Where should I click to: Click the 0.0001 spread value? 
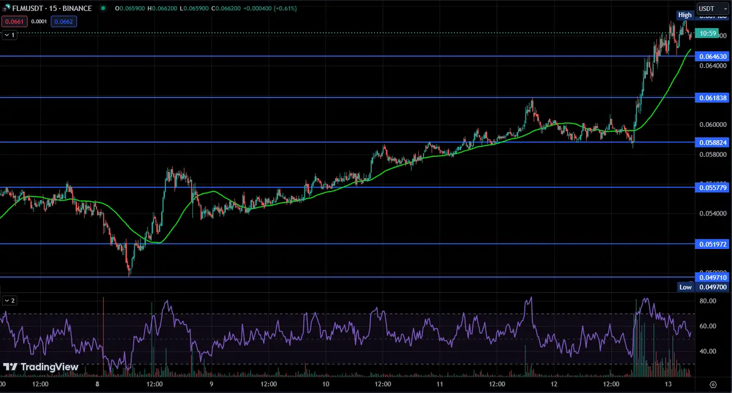pyautogui.click(x=38, y=21)
